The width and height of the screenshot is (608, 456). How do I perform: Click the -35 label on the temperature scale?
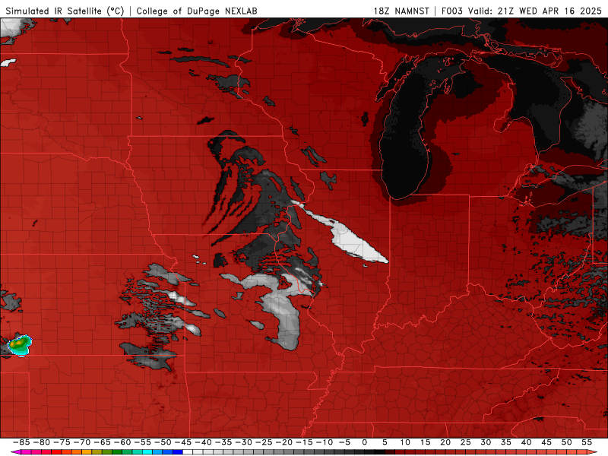tap(223, 442)
